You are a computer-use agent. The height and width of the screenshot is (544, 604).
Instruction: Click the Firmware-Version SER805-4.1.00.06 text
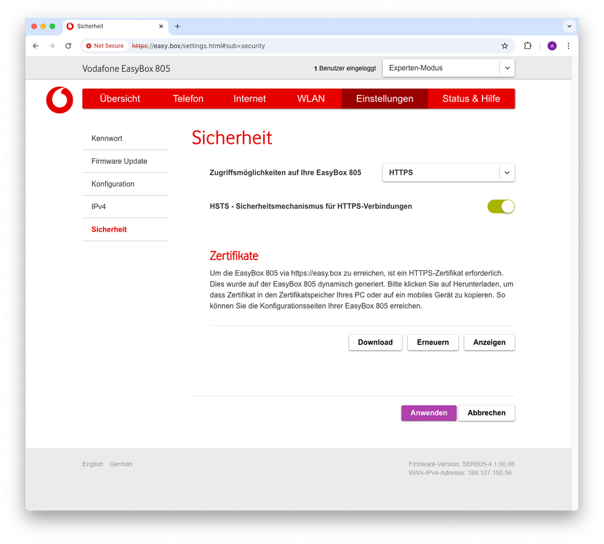461,464
